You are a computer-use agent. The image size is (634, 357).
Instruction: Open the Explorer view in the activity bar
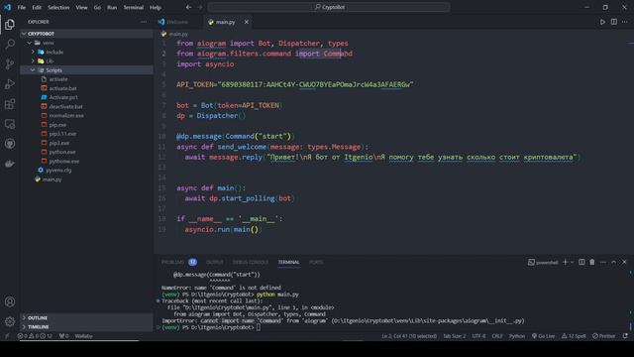click(x=10, y=24)
